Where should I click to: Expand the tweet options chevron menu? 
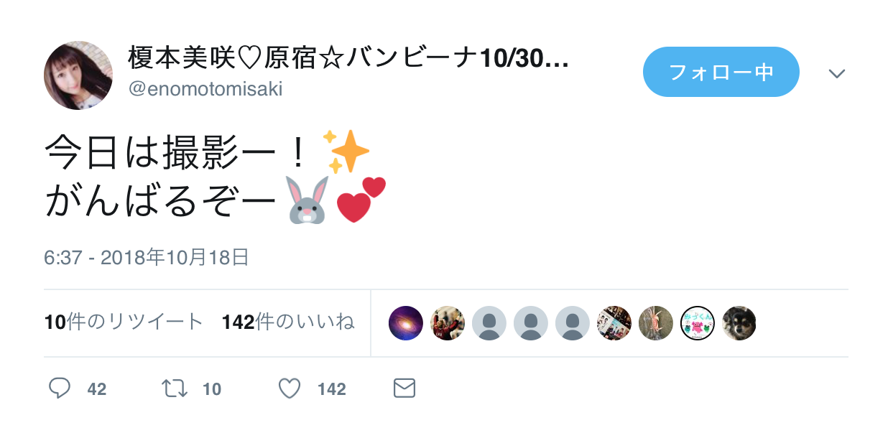click(837, 73)
